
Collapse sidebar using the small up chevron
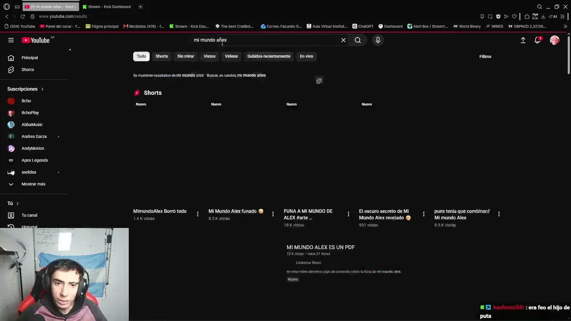(x=70, y=50)
